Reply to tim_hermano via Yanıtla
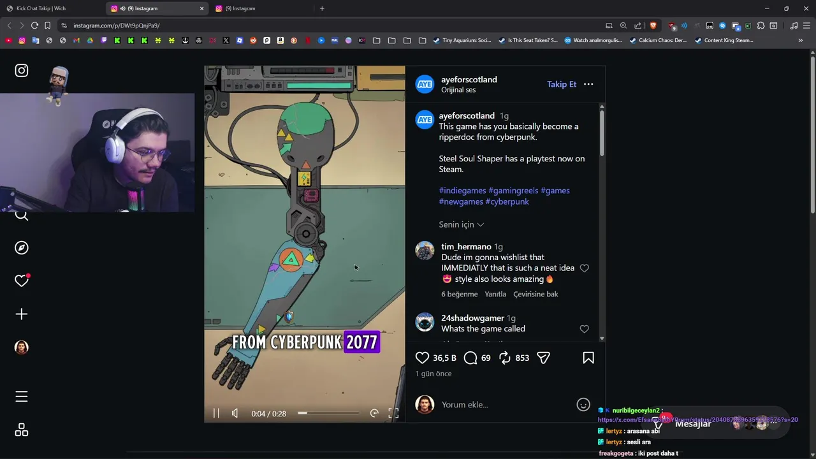816x459 pixels. tap(495, 294)
